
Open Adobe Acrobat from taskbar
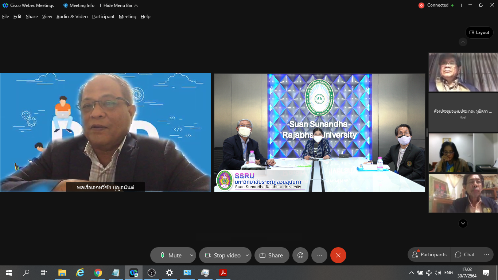point(223,273)
